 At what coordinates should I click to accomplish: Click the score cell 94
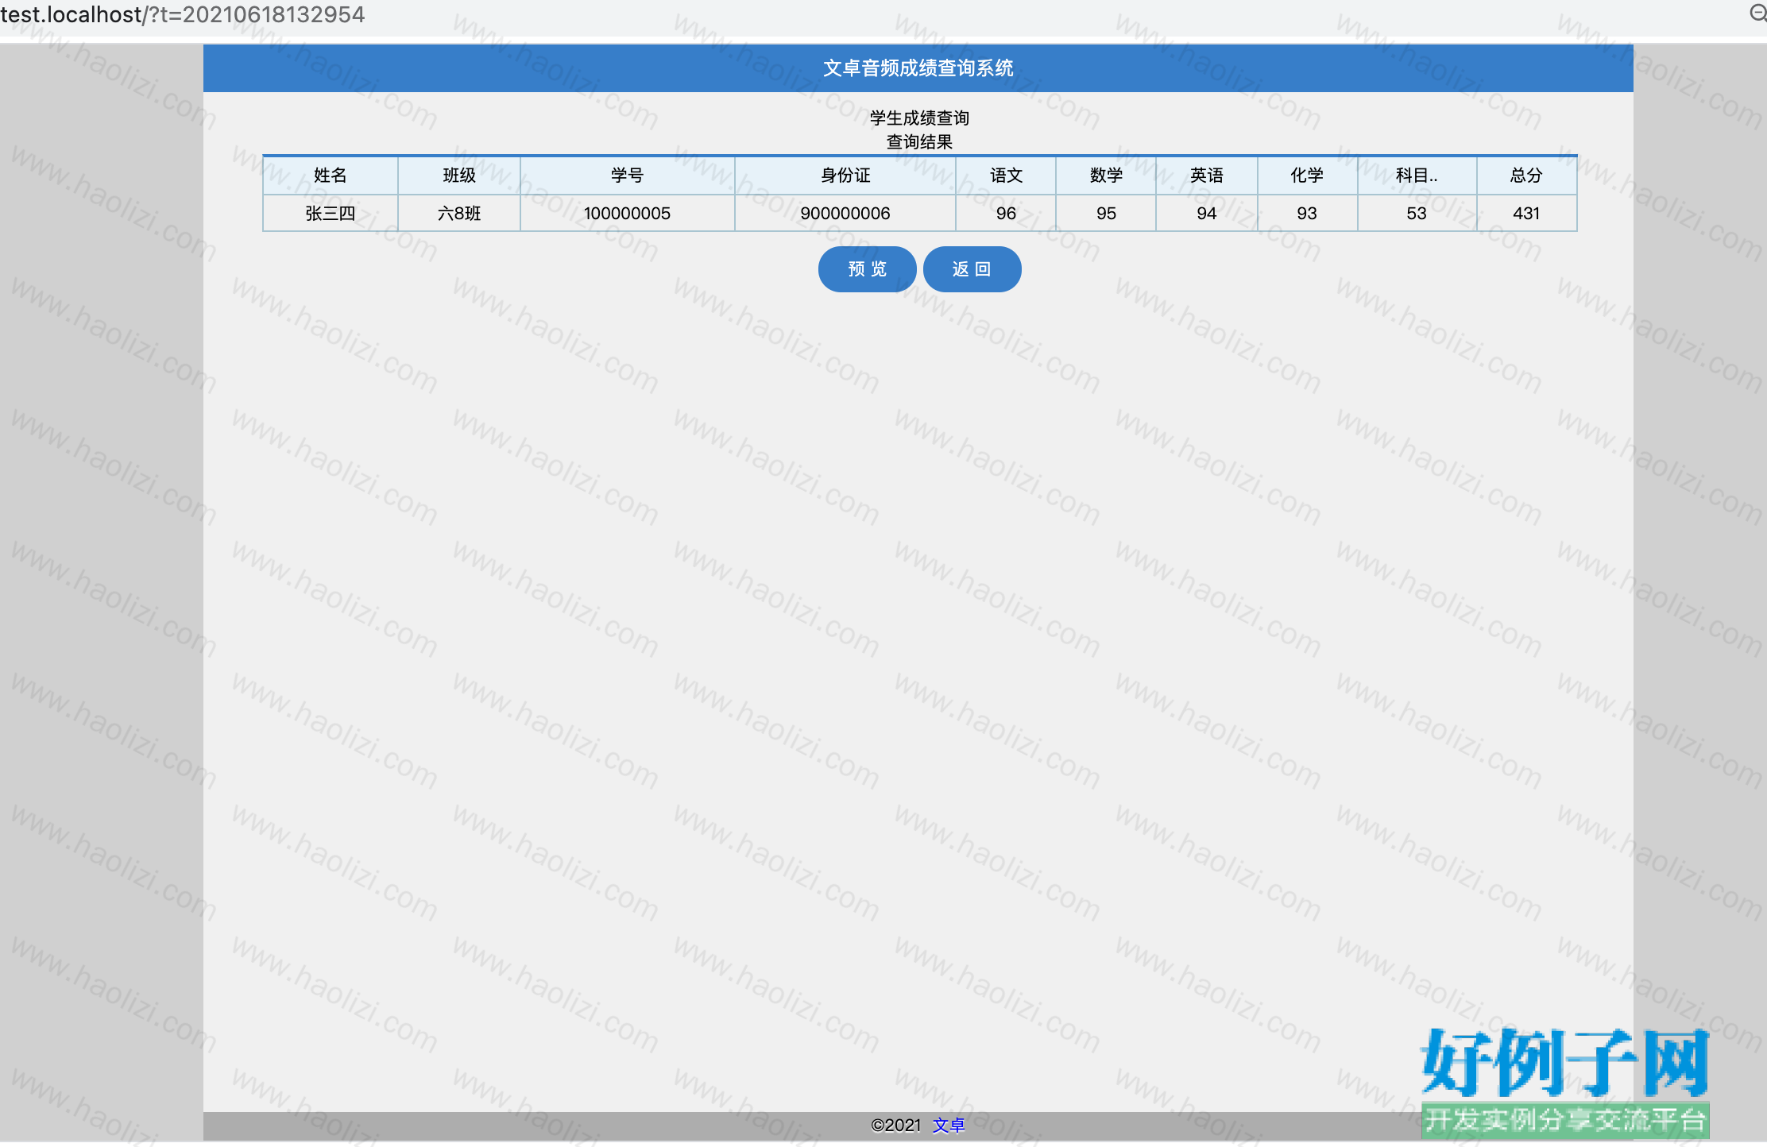point(1207,214)
